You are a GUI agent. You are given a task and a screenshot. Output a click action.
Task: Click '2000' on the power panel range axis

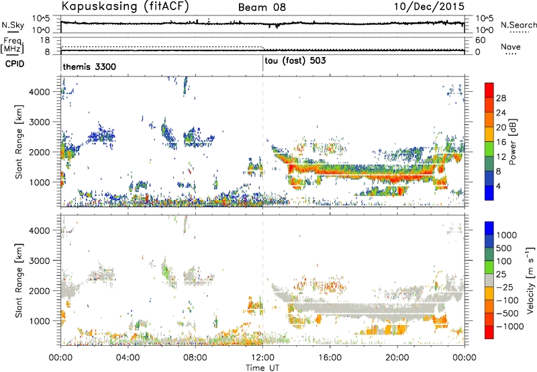[x=40, y=152]
